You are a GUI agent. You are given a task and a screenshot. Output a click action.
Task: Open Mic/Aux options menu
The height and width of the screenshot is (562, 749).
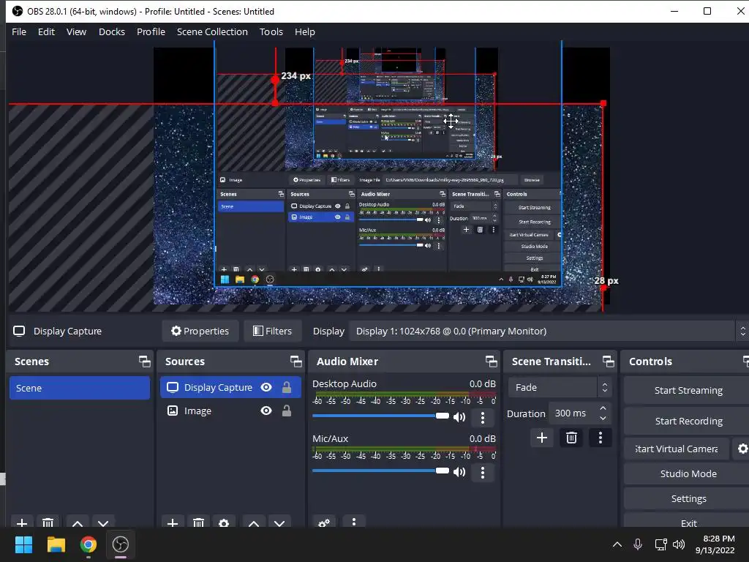click(x=483, y=473)
